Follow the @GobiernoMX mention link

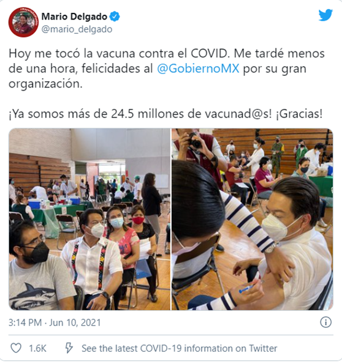(x=198, y=69)
